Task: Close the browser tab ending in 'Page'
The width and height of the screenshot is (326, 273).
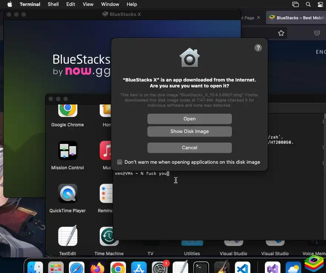Action: 259,18
